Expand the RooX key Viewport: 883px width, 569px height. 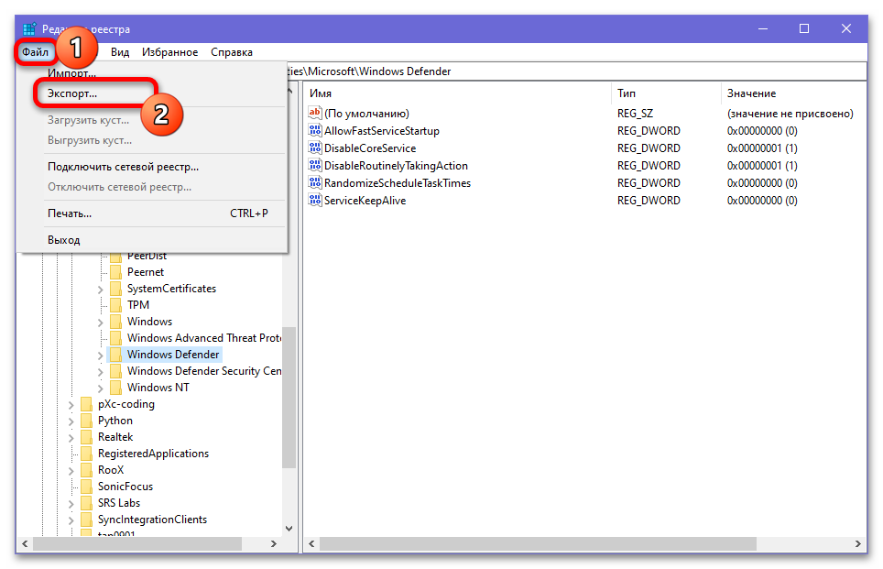pos(71,471)
